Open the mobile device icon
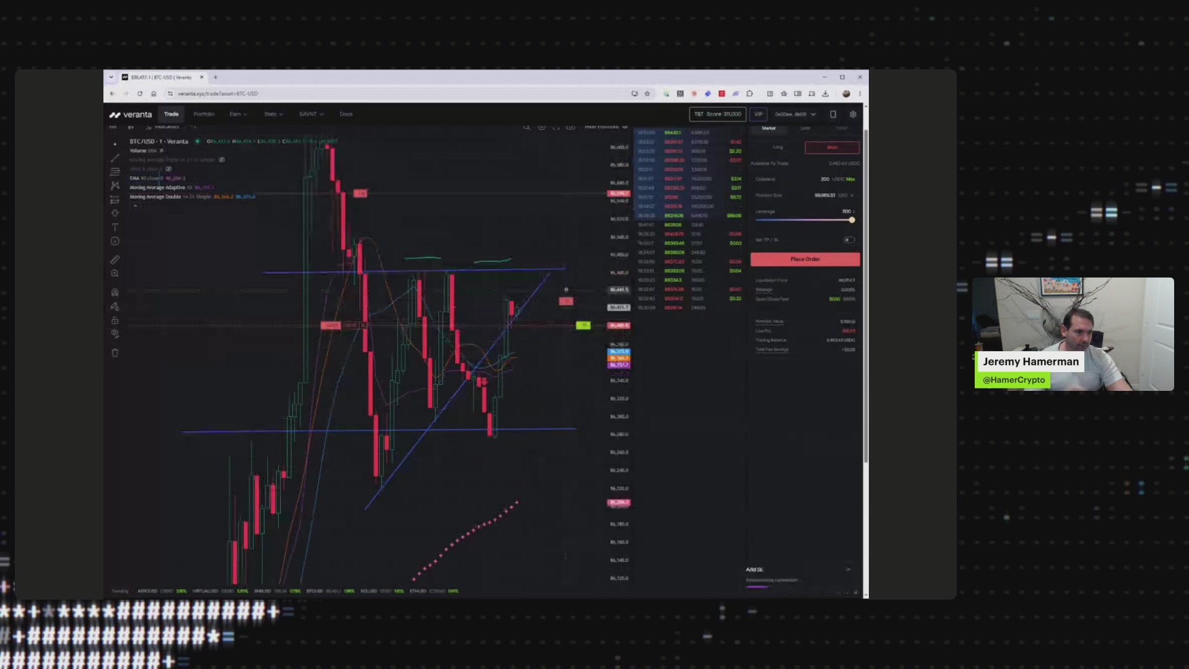The width and height of the screenshot is (1189, 669). (x=833, y=114)
